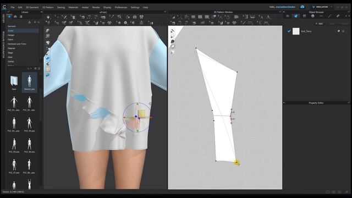
Task: Click the cloud sync icon beside username
Action: (x=302, y=7)
